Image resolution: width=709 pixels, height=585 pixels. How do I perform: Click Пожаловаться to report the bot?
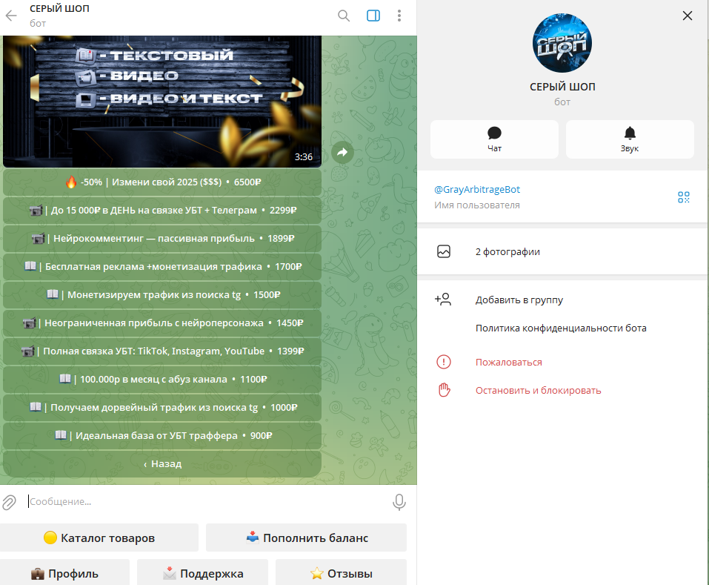point(508,362)
